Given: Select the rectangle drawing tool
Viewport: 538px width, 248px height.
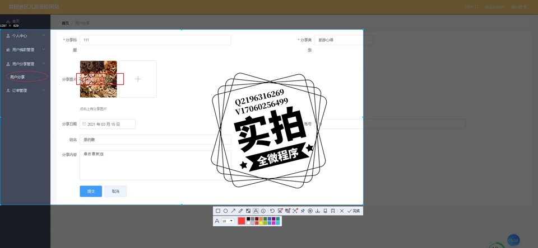Looking at the screenshot, I should [218, 211].
